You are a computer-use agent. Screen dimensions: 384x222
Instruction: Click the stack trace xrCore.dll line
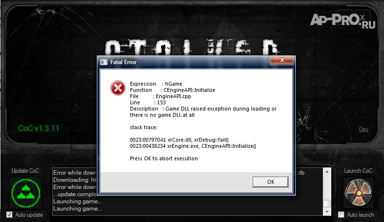click(x=179, y=140)
